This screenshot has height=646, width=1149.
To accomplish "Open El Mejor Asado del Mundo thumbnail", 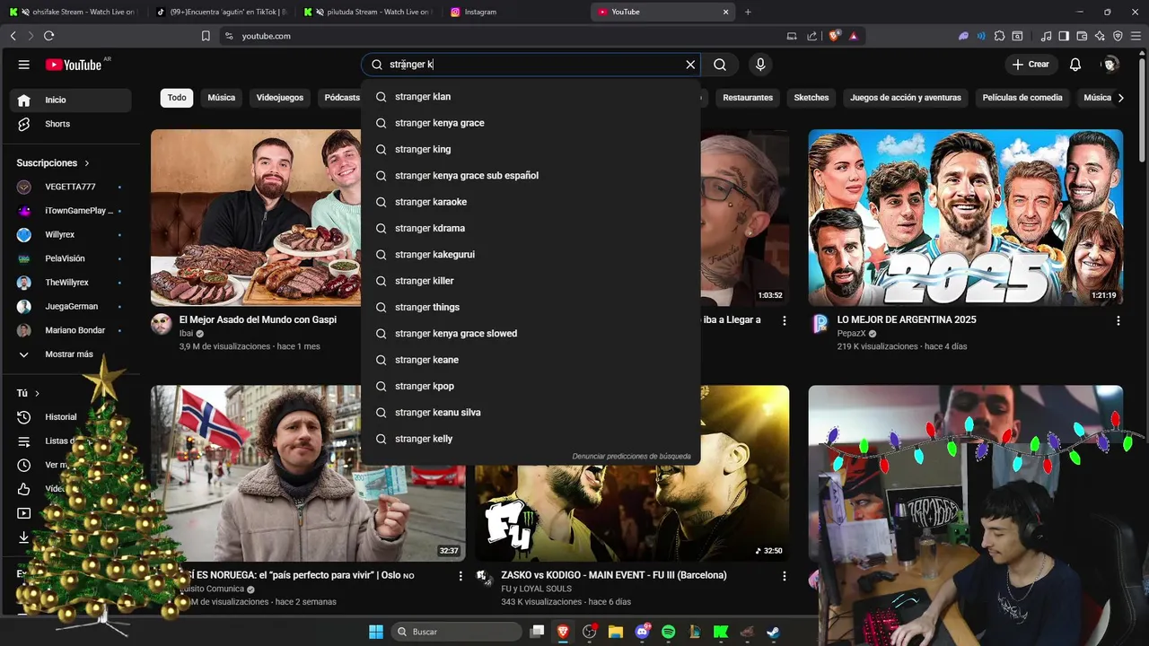I will [x=256, y=218].
